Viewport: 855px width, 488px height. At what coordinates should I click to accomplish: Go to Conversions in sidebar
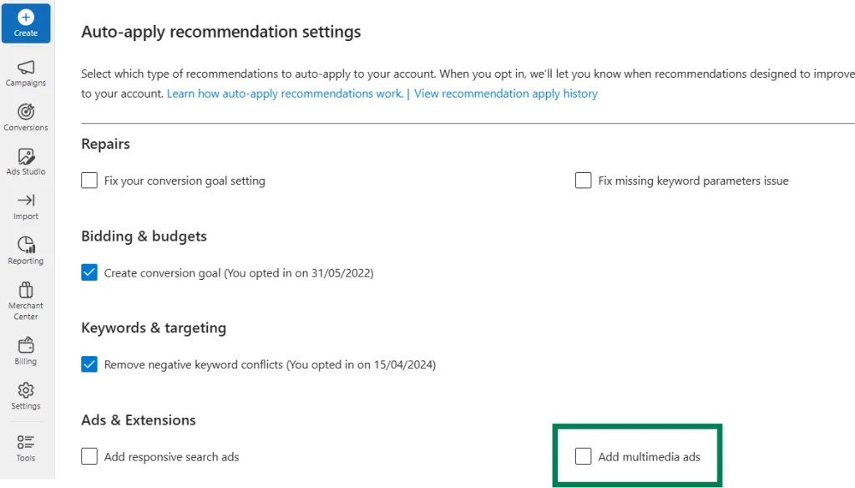click(26, 118)
